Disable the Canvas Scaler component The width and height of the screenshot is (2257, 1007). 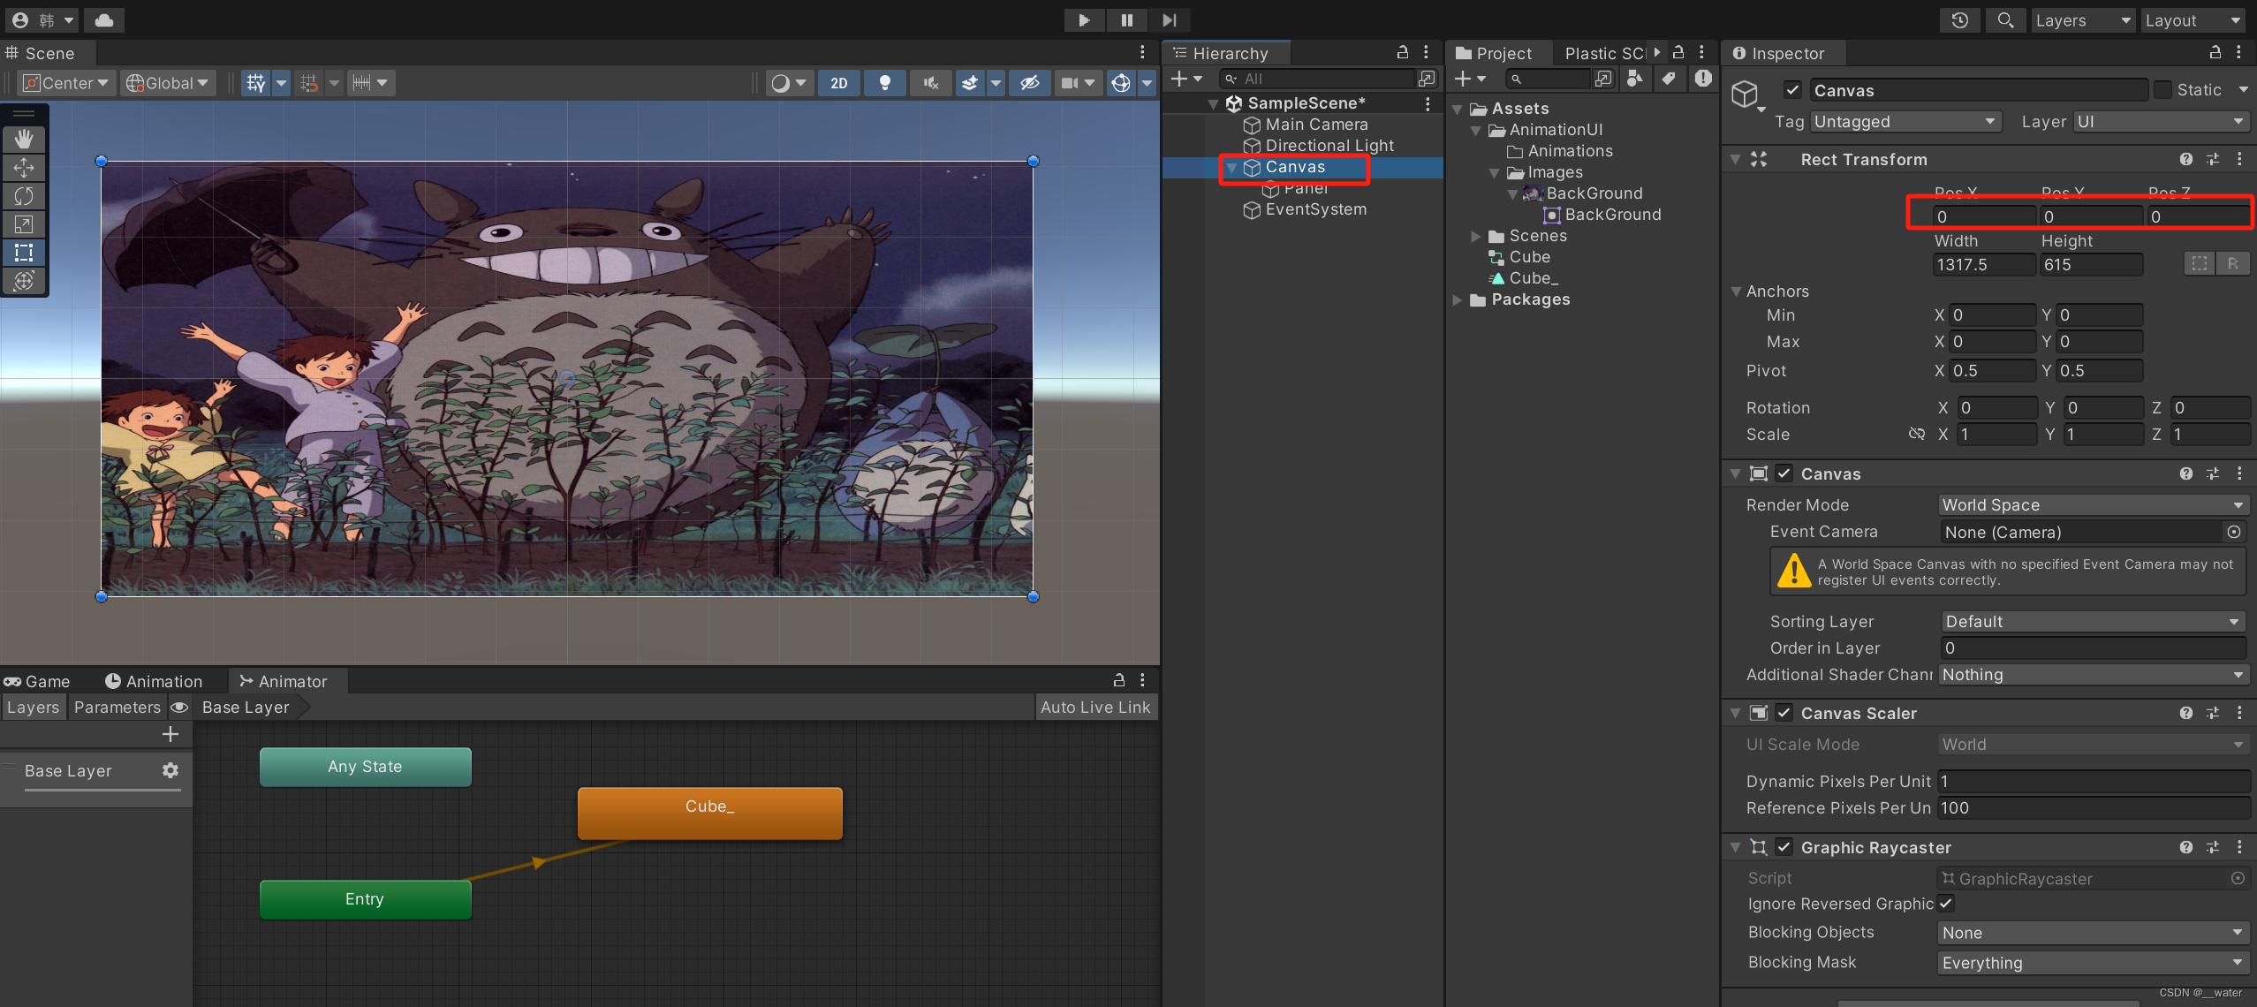(1784, 713)
